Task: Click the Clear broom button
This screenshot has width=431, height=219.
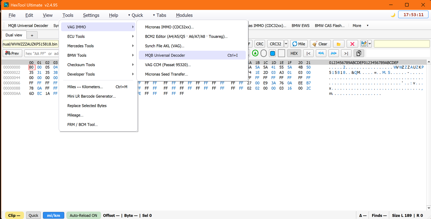Action: pos(320,44)
